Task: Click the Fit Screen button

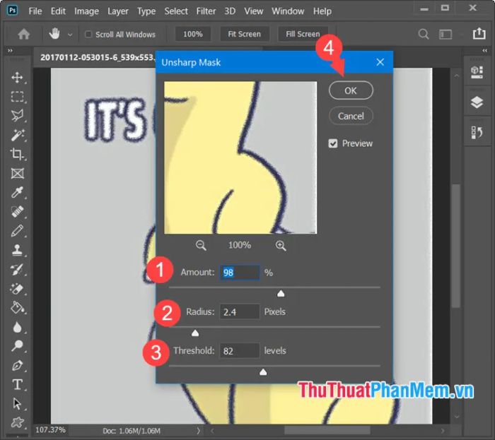Action: pos(245,34)
